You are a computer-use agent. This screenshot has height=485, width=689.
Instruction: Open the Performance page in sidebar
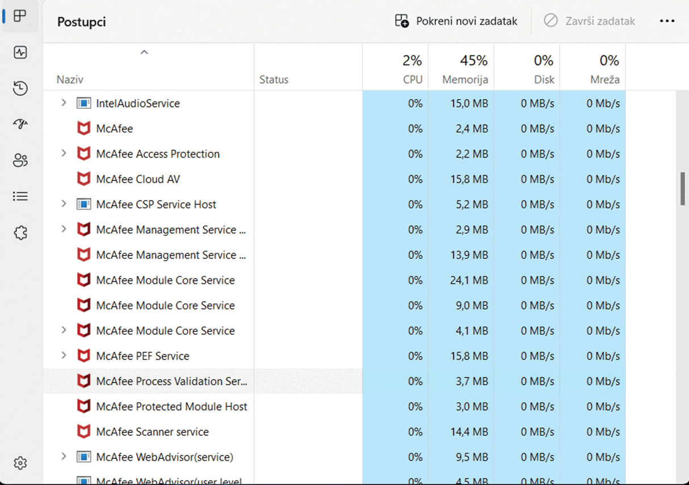click(20, 53)
